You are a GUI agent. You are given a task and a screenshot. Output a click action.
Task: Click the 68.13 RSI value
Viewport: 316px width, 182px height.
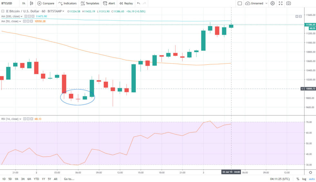38,119
